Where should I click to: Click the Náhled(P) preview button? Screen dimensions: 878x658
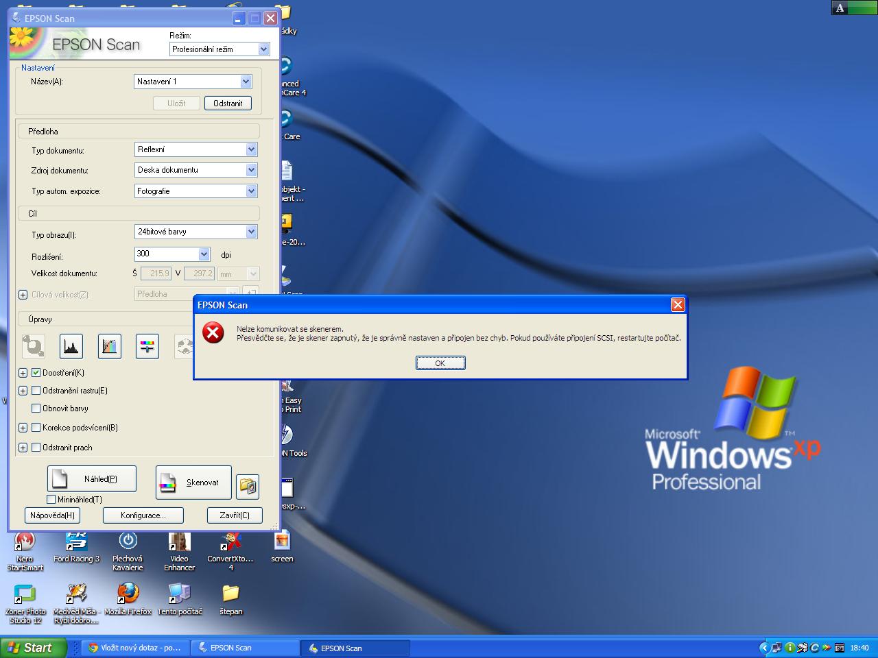pyautogui.click(x=91, y=479)
